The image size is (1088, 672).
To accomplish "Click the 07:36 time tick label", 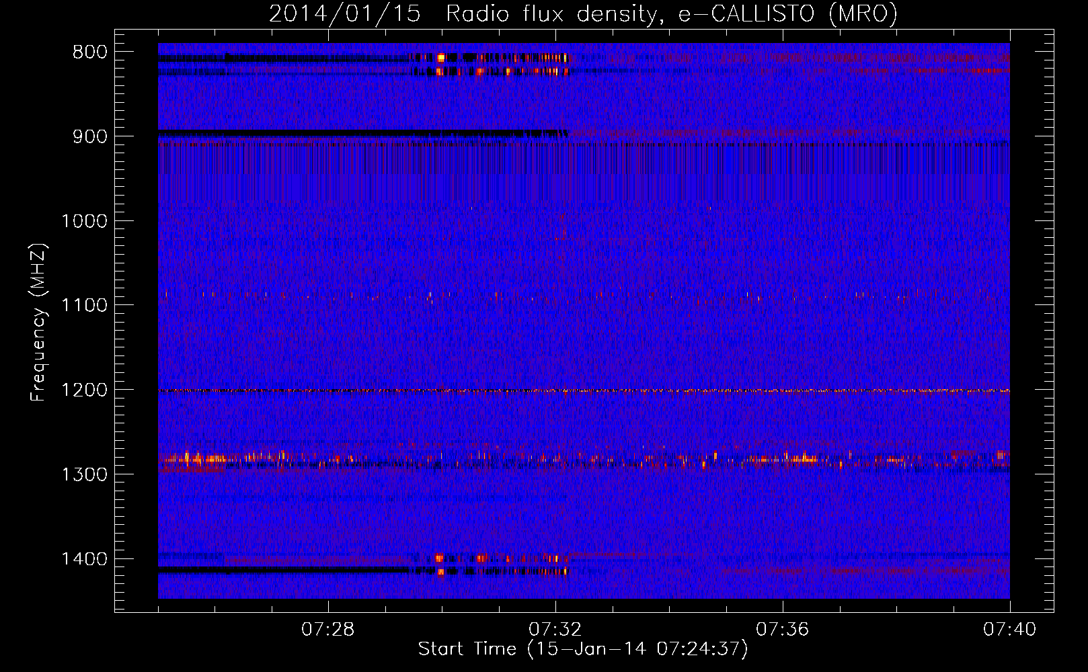I will [x=783, y=630].
